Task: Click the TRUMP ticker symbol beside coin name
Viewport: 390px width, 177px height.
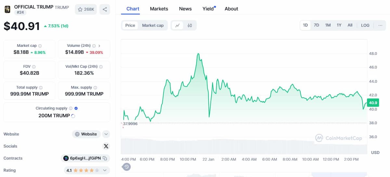Action: coord(62,7)
